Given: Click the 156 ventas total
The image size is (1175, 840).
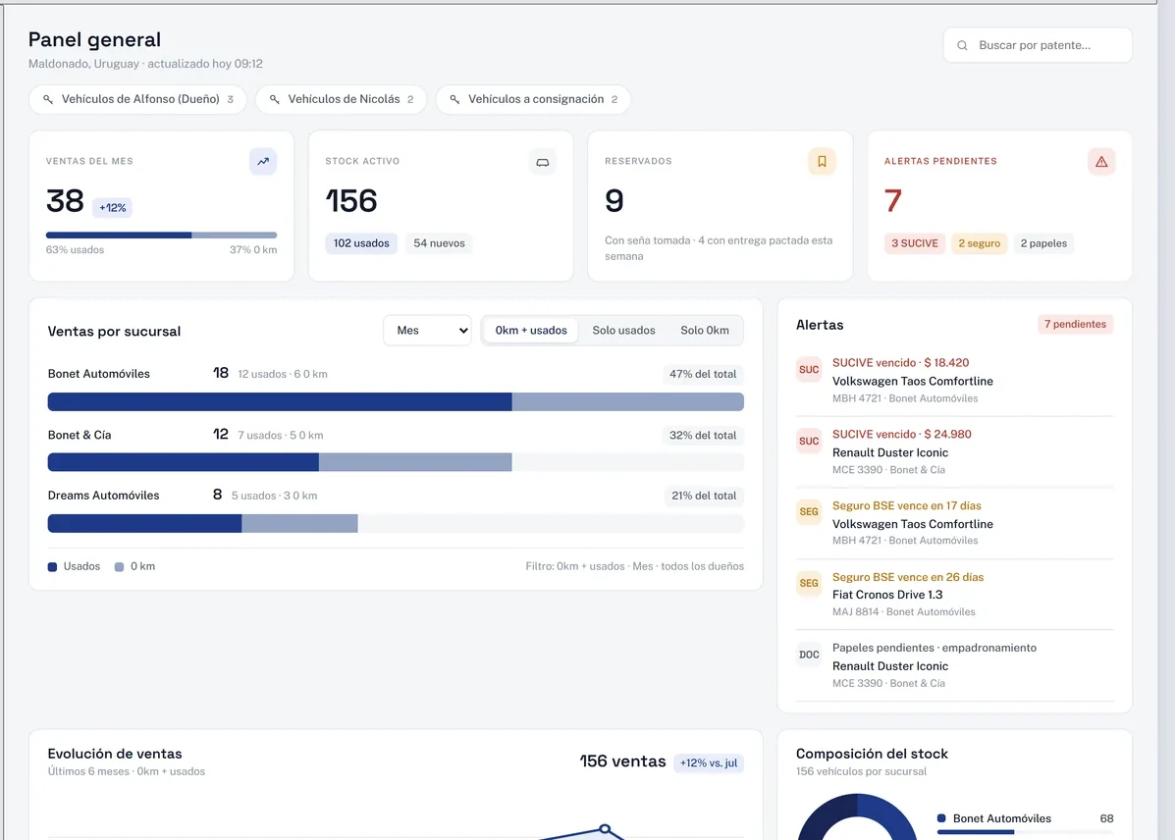Looking at the screenshot, I should pyautogui.click(x=622, y=761).
